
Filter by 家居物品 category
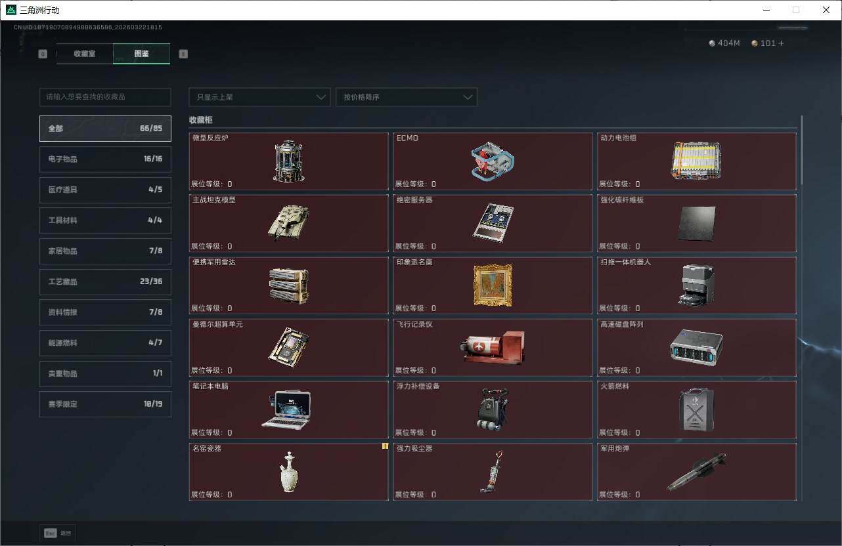coord(105,251)
